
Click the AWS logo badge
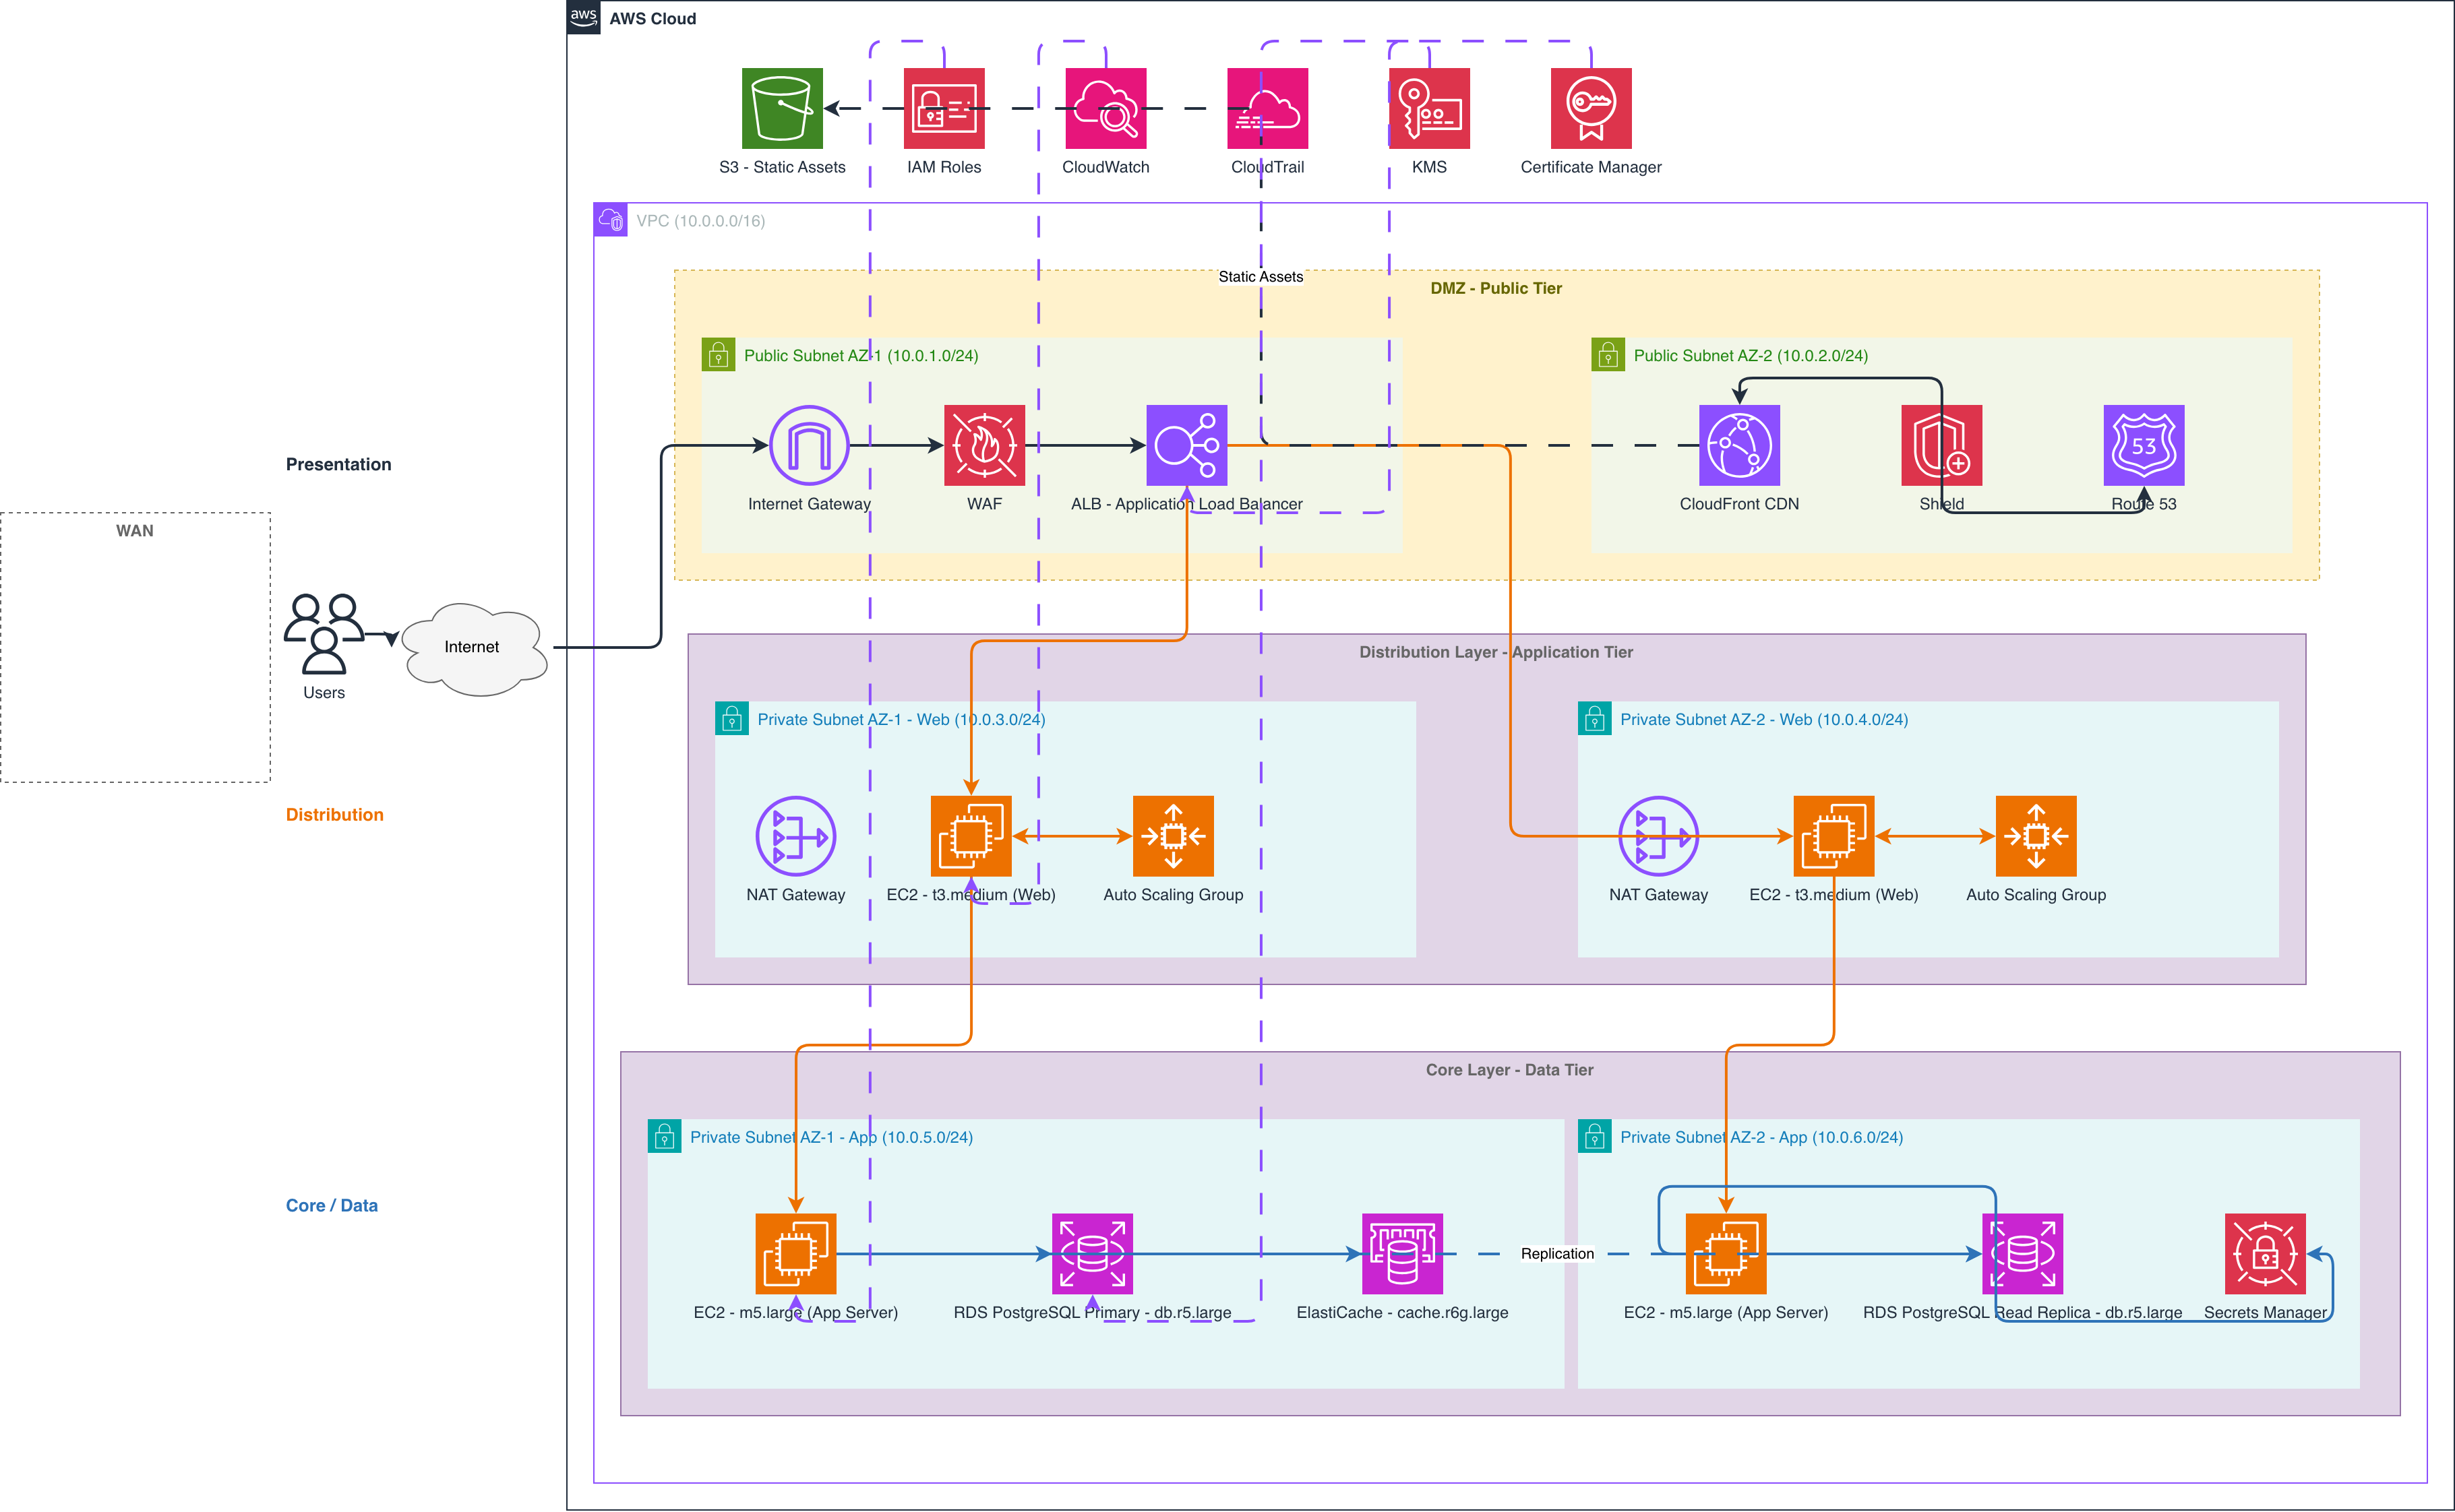tap(584, 17)
